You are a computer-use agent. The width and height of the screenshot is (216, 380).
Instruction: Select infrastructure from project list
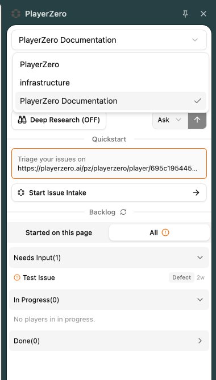(x=110, y=83)
